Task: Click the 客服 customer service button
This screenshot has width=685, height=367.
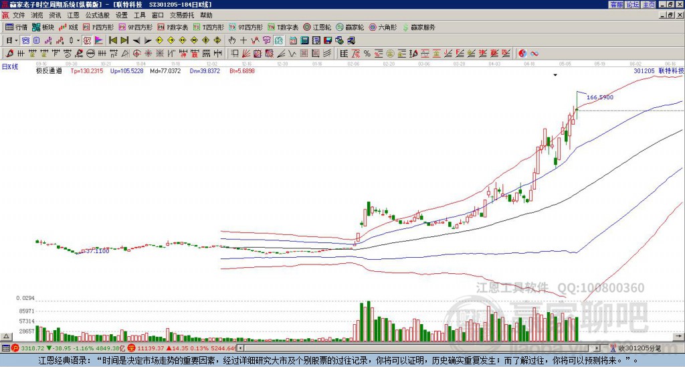Action: 617,5
